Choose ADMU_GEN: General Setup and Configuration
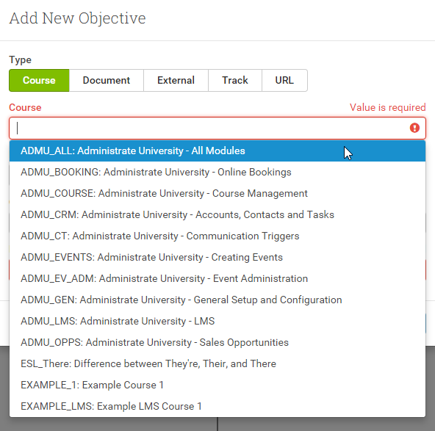 (x=217, y=300)
